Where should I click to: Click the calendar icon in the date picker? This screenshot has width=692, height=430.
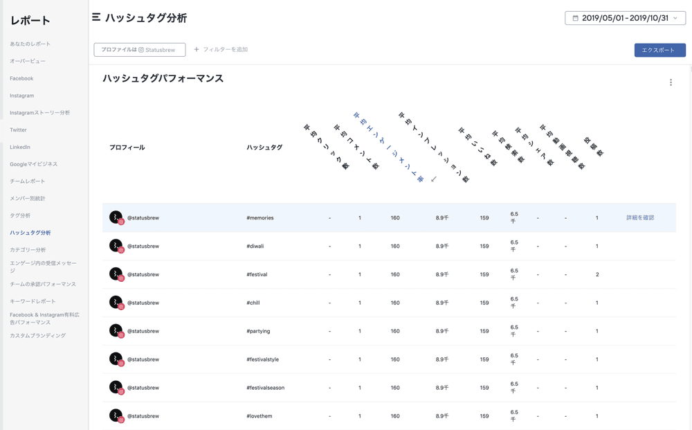(x=575, y=19)
